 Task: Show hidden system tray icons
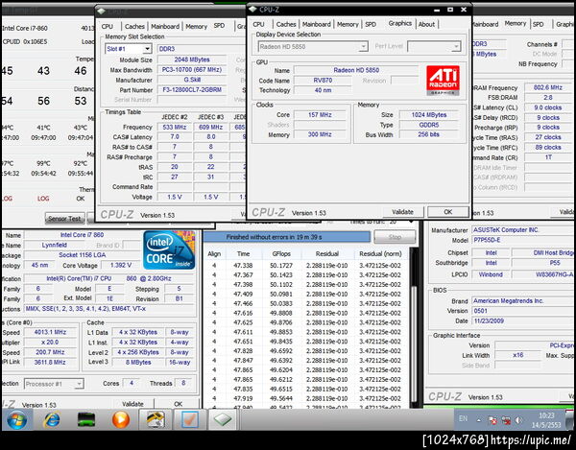coord(479,420)
